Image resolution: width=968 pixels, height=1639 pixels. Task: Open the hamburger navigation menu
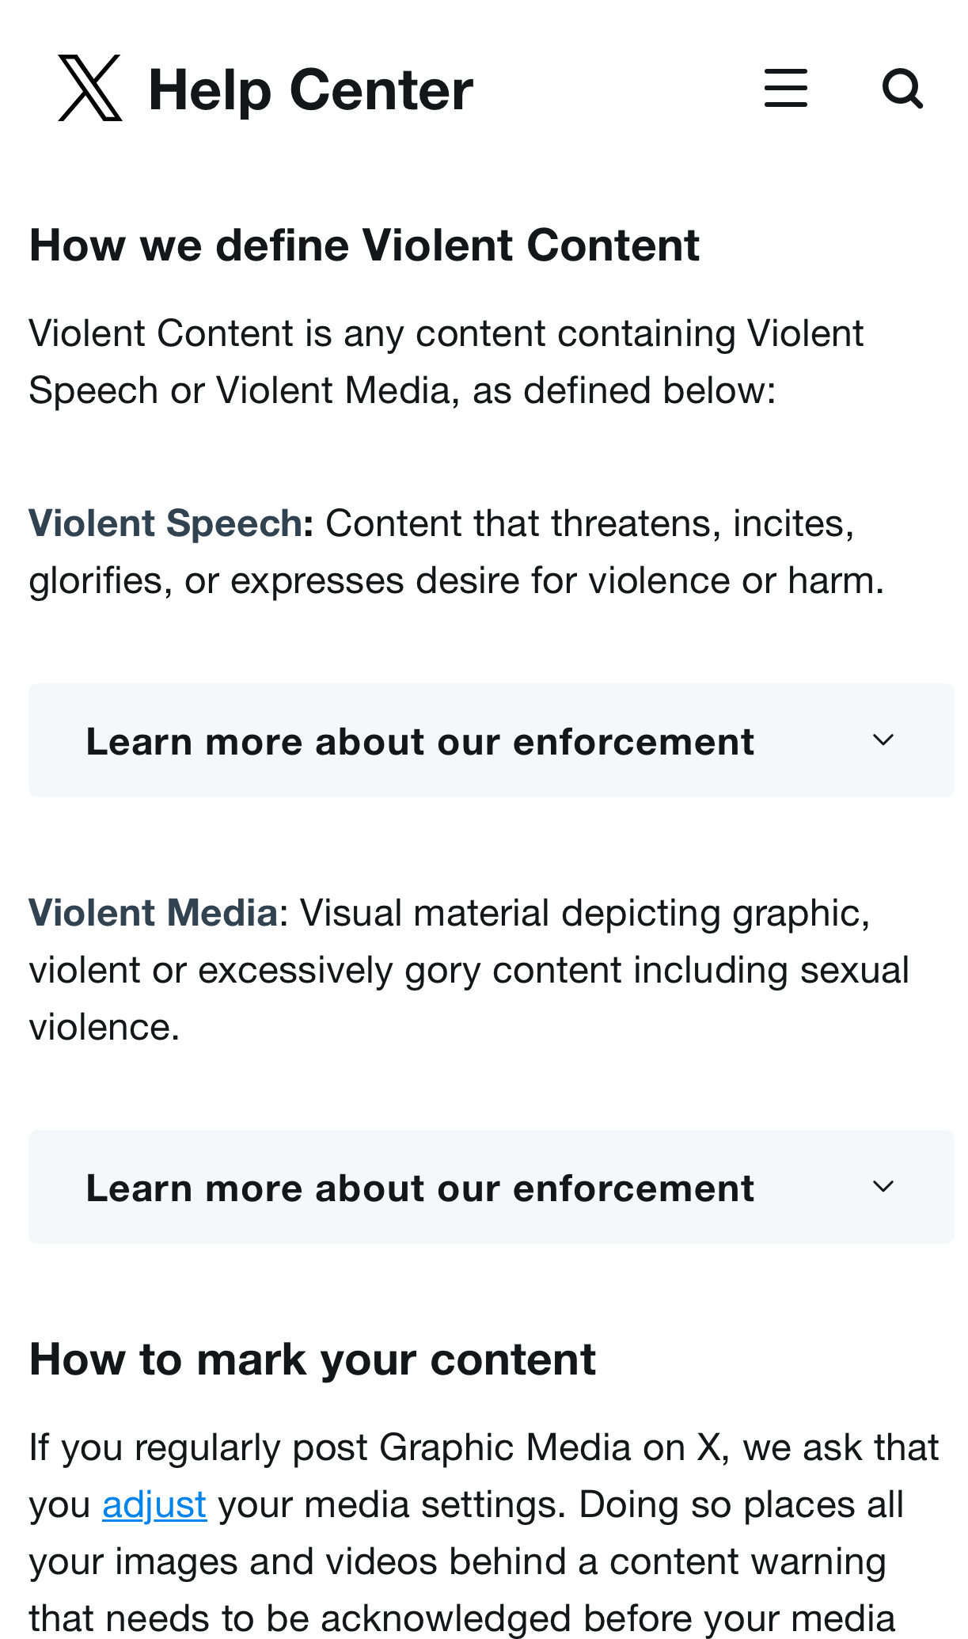(x=785, y=88)
